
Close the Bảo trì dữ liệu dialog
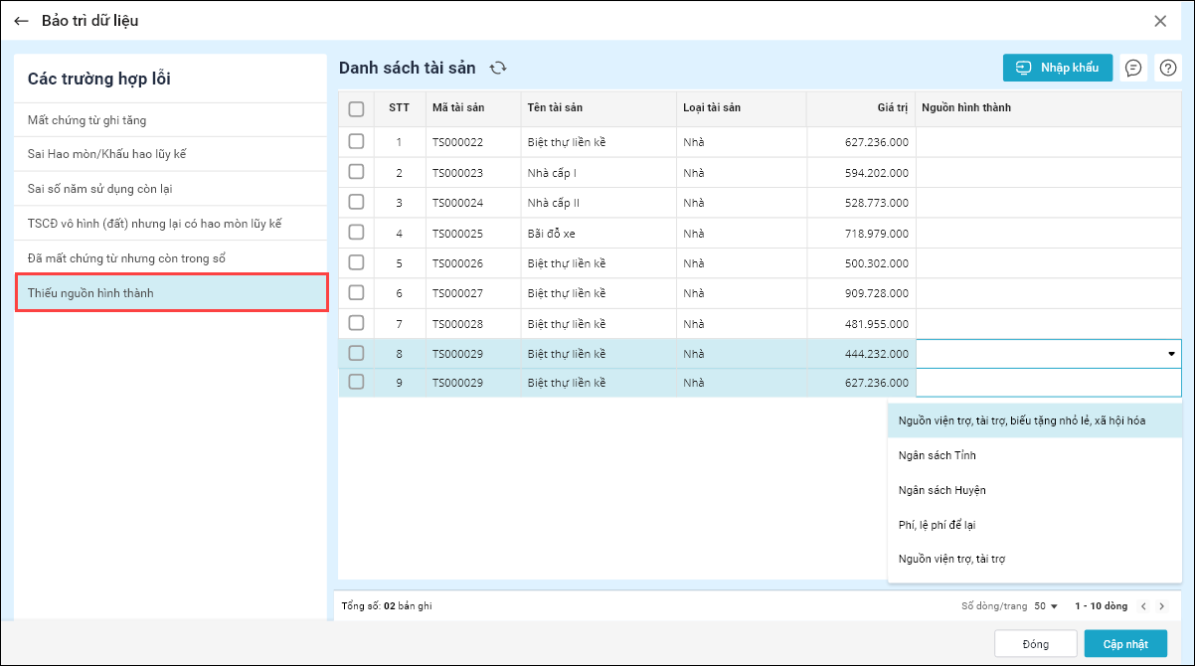(x=1160, y=21)
